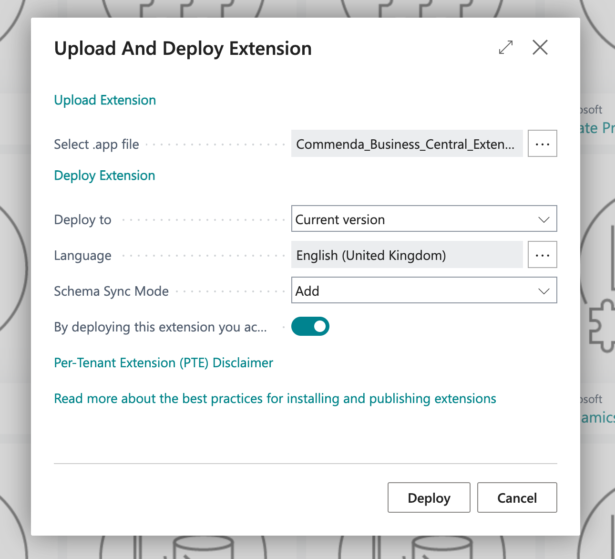Click the 'By deploying this extension' caption
Viewport: 615px width, 559px height.
click(x=160, y=327)
